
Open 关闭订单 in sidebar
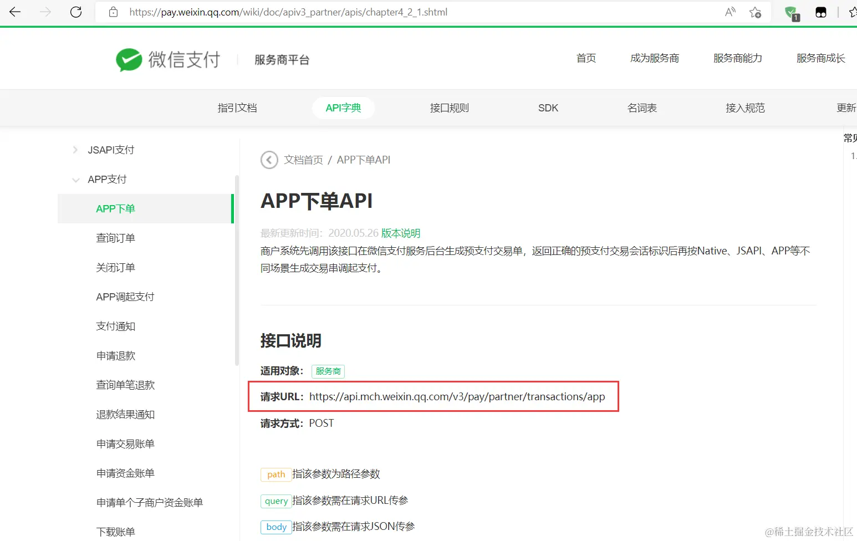point(115,267)
